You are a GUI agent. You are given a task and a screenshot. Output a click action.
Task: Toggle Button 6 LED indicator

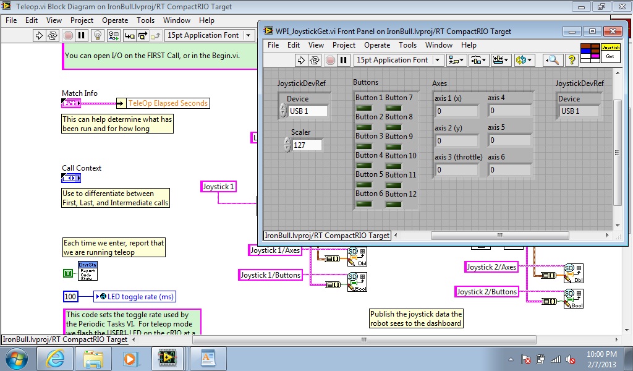click(x=364, y=204)
